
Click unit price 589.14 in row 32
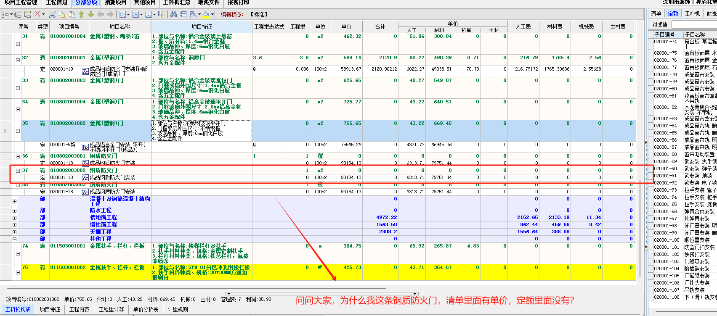[352, 58]
